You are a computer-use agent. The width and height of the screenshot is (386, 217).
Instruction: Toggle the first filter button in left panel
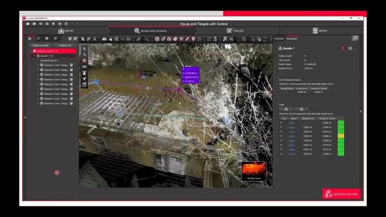(x=70, y=39)
